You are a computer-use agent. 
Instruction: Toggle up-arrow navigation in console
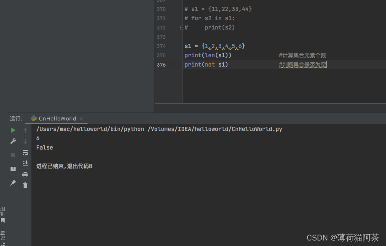pyautogui.click(x=25, y=130)
